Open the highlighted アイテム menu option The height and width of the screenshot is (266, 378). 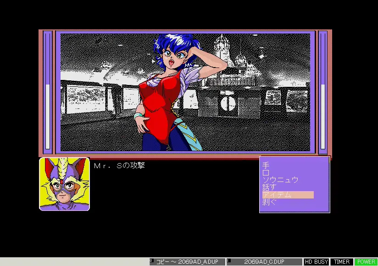288,194
